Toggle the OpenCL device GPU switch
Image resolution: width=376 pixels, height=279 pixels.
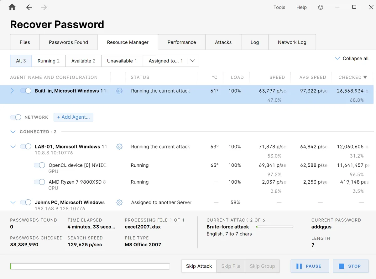click(x=39, y=165)
